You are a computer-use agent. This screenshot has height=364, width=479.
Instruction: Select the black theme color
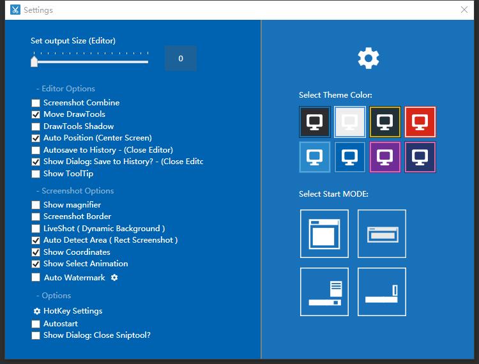[x=315, y=122]
